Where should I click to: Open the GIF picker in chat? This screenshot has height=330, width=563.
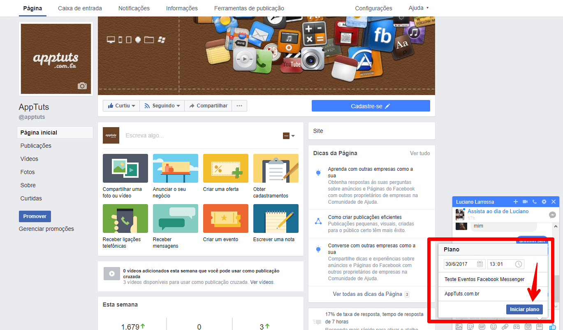[x=482, y=327]
